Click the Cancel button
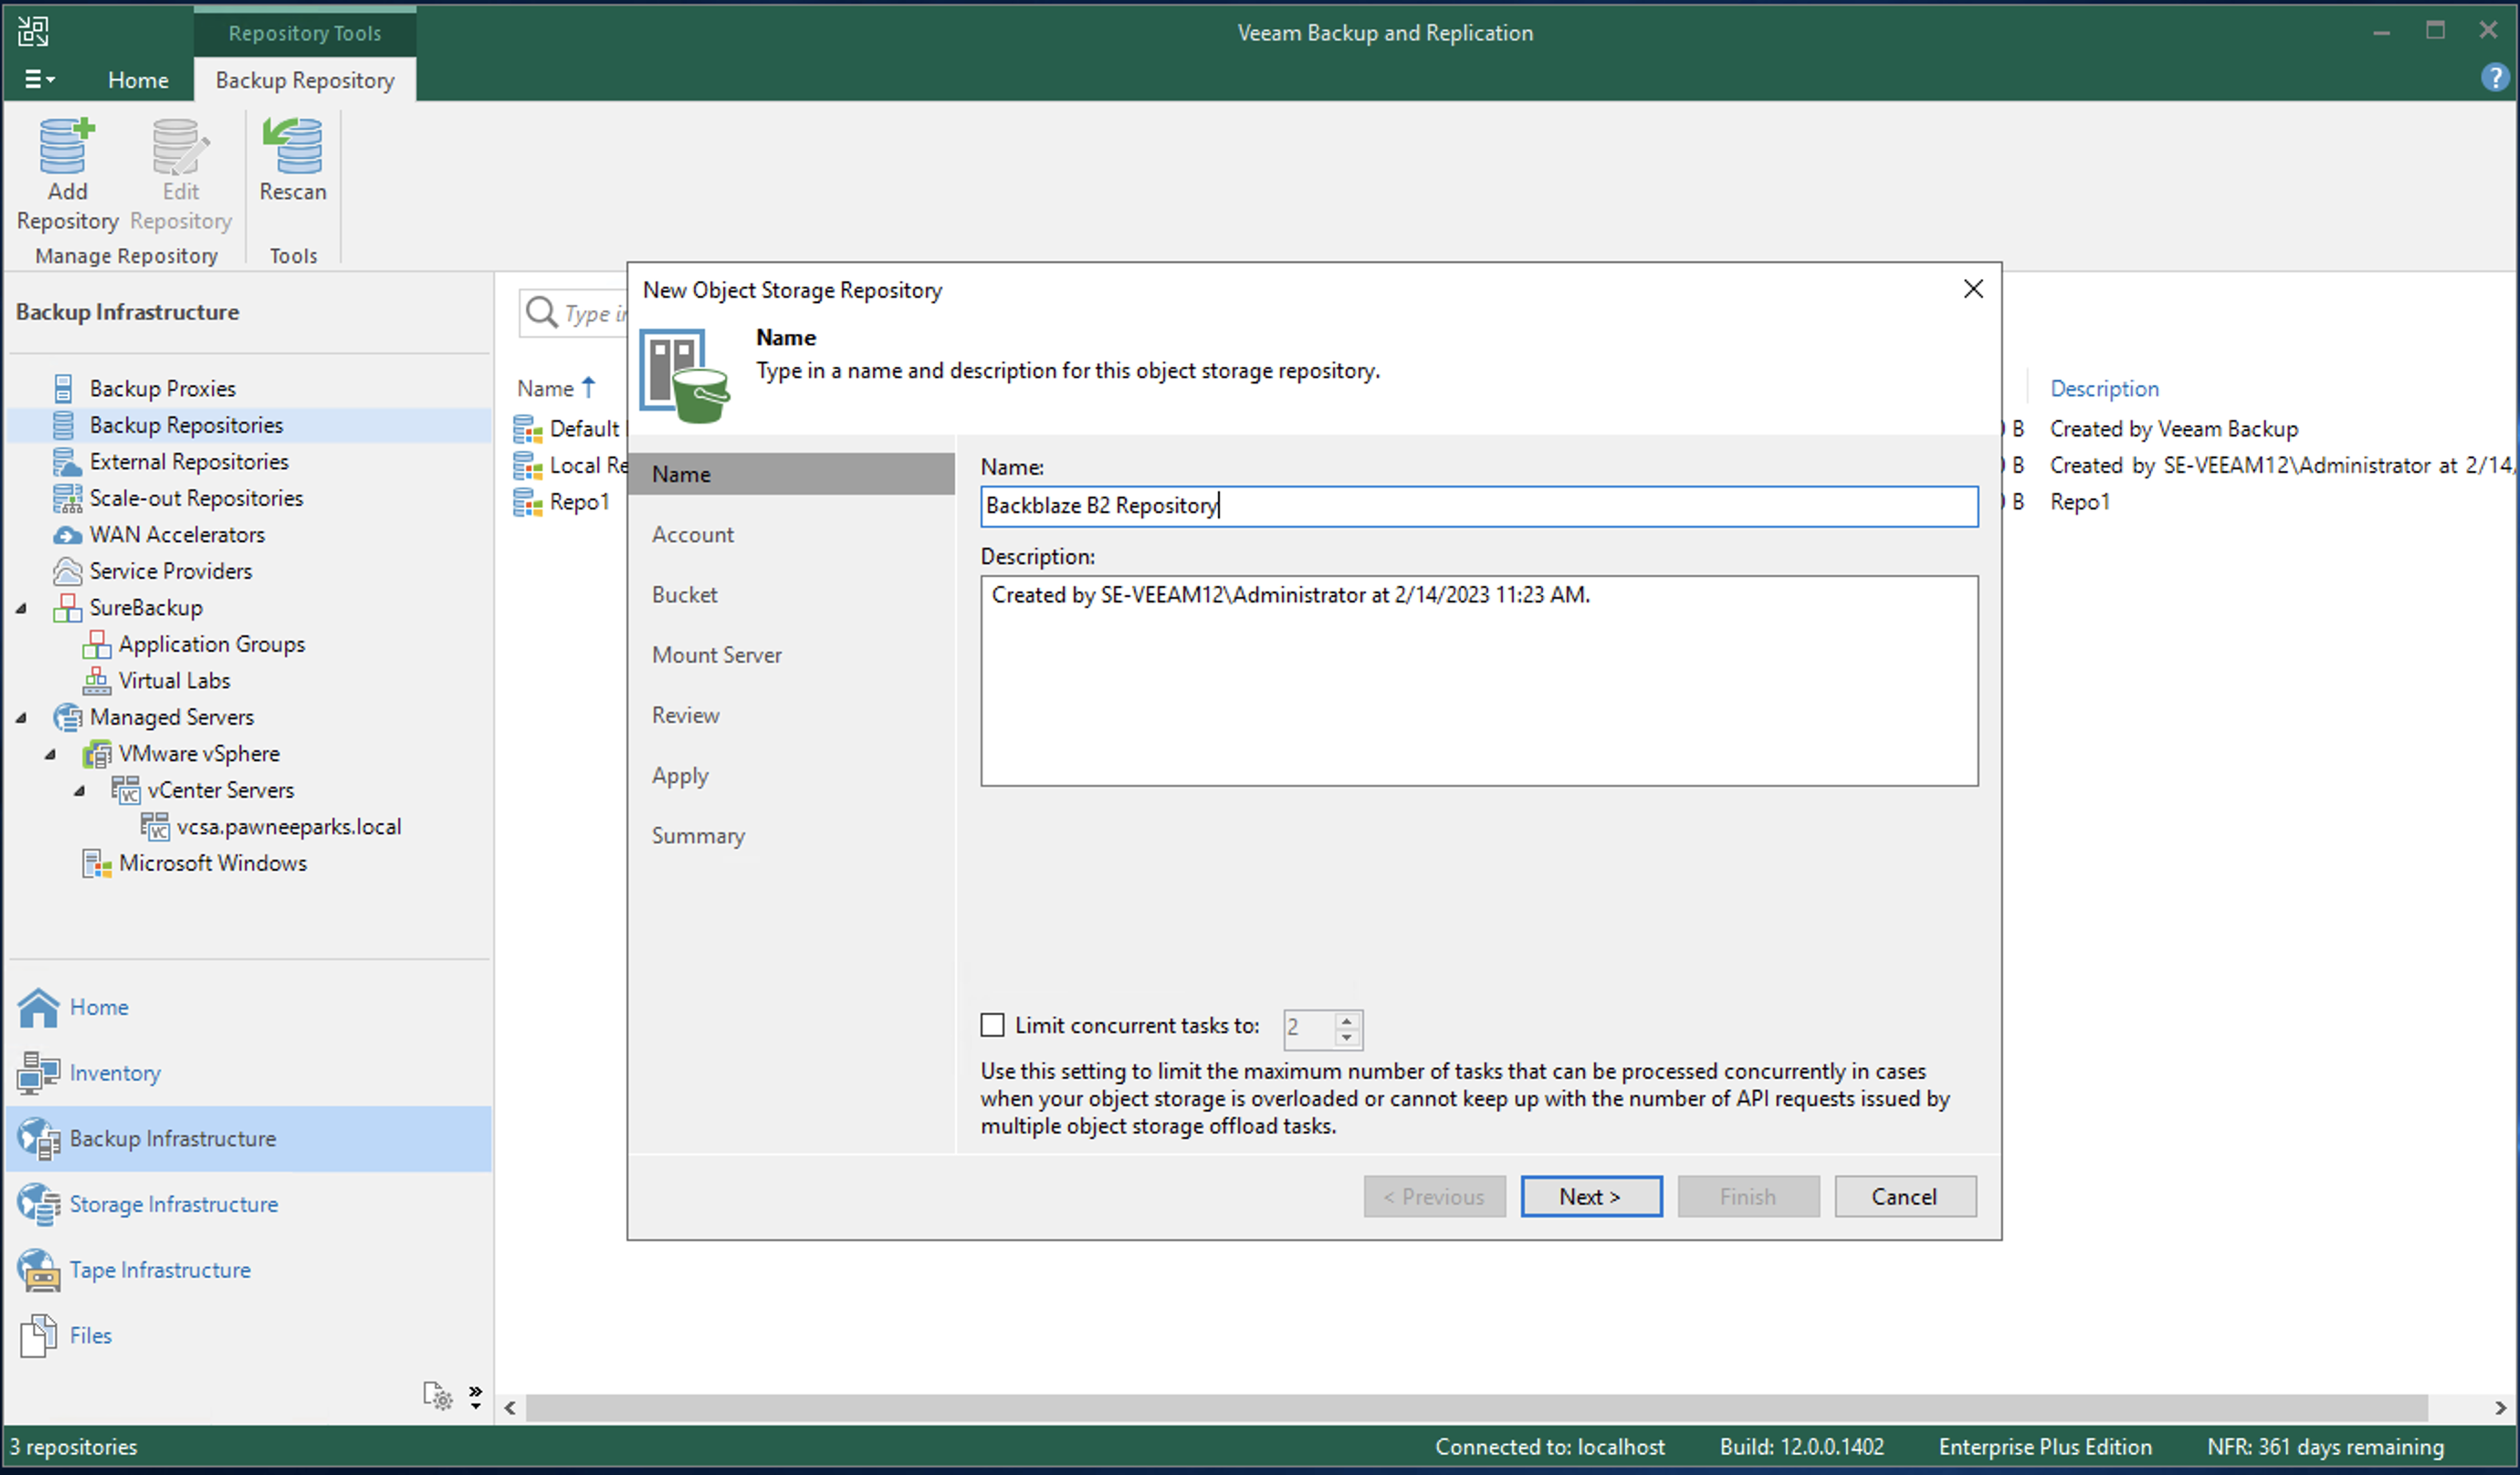 1905,1197
